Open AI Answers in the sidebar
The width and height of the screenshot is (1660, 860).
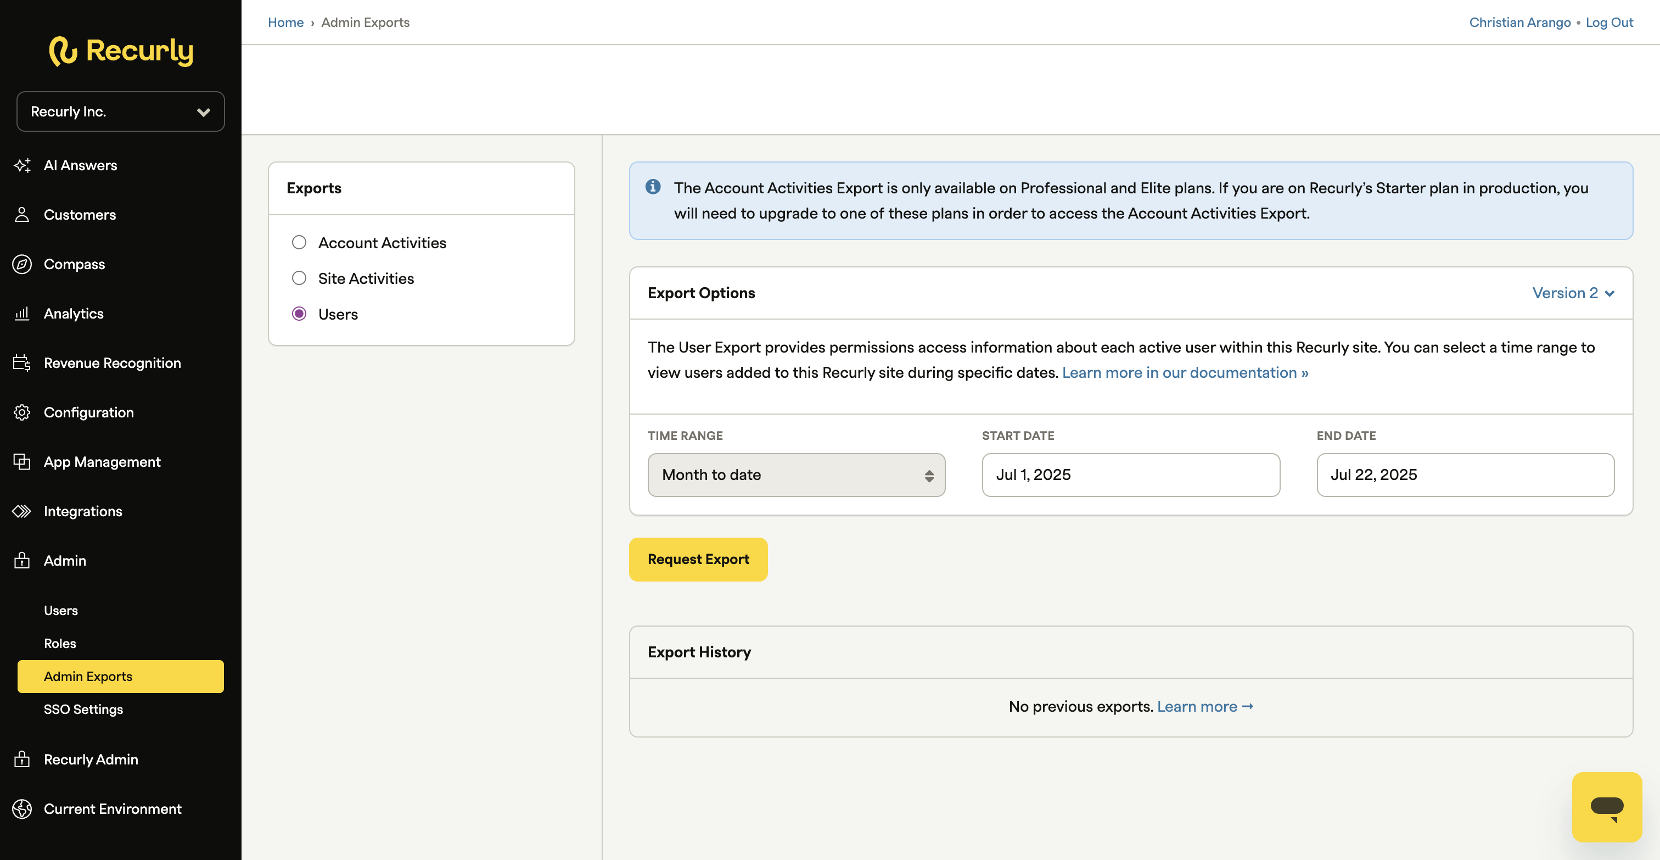[x=81, y=166]
